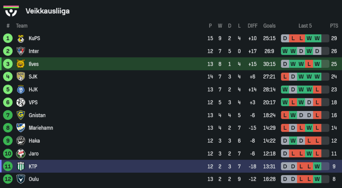Viewport: 342px width, 188px height.
Task: Open HJK via its crest icon
Action: [21, 90]
